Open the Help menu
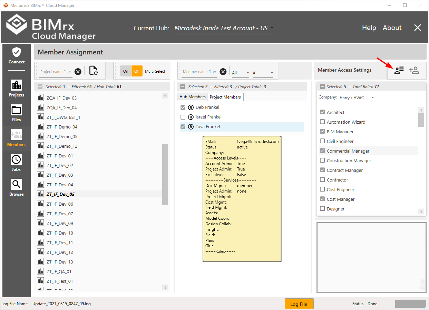The width and height of the screenshot is (429, 310). (x=369, y=28)
